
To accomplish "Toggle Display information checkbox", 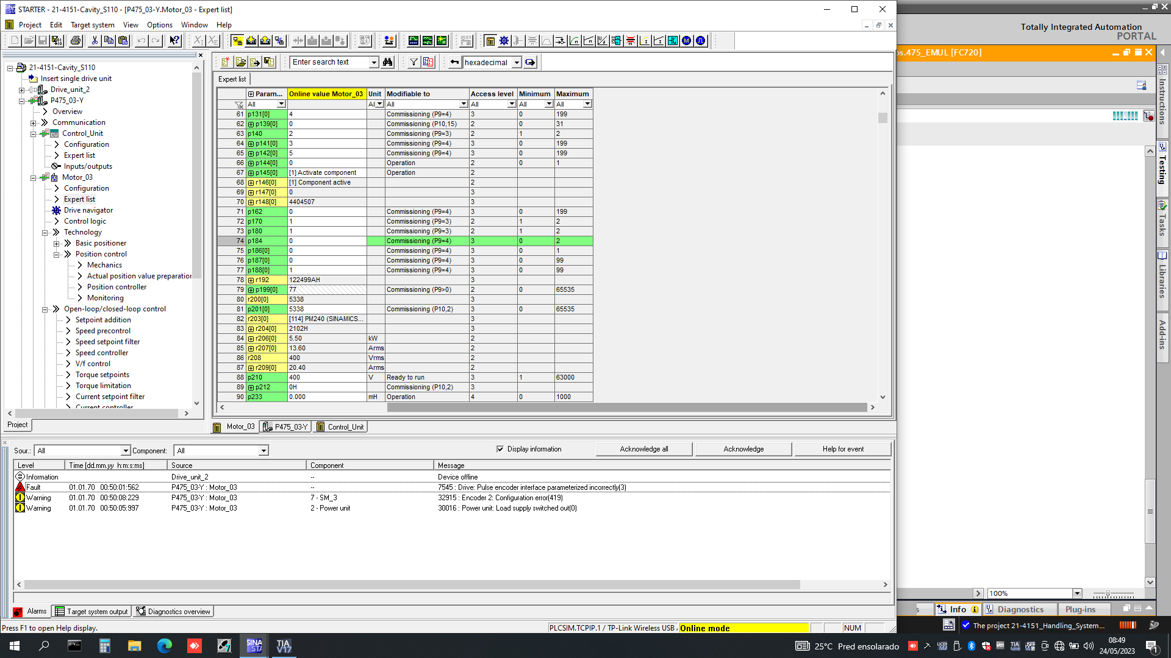I will tap(500, 449).
